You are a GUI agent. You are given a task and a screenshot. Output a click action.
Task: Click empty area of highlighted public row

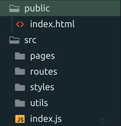click(85, 8)
